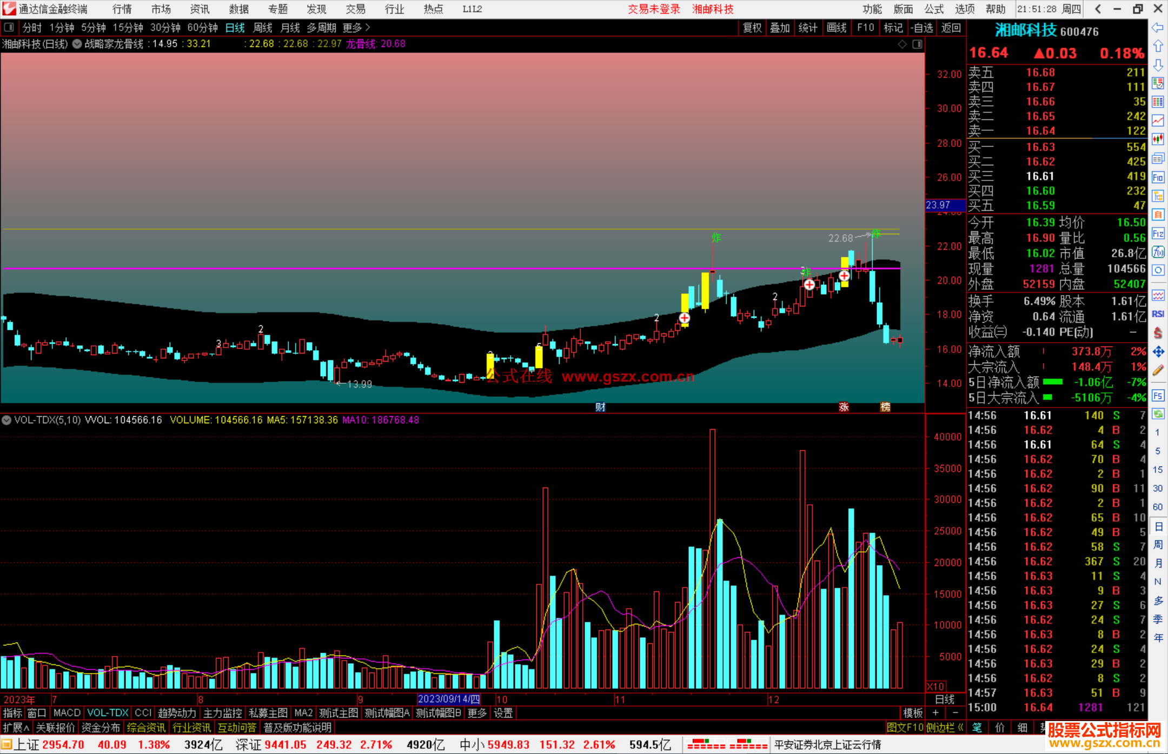The width and height of the screenshot is (1168, 754).
Task: Click the candlestick chart sidebar icon
Action: coord(1158,139)
